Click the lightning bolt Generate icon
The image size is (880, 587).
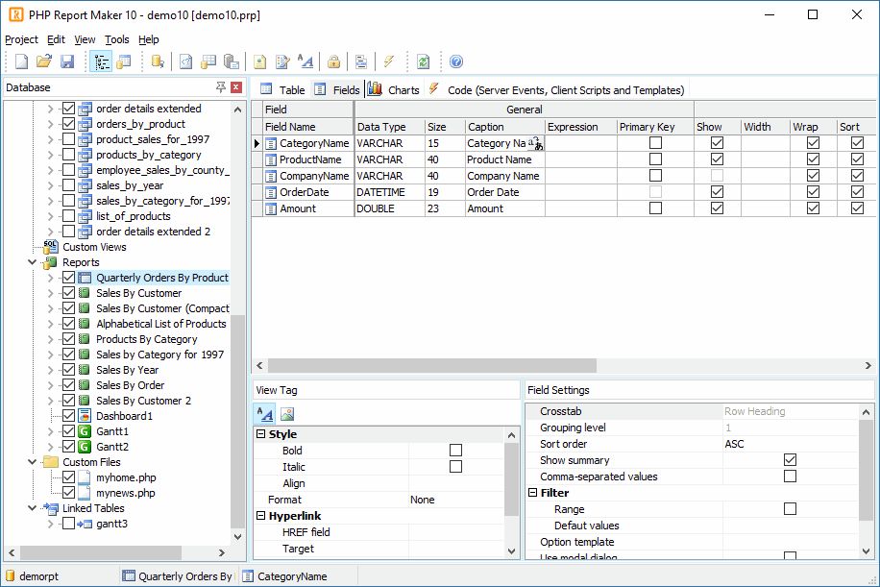(389, 61)
